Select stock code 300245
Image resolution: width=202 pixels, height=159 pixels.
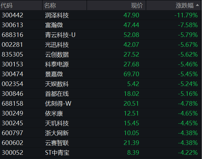tap(12, 123)
